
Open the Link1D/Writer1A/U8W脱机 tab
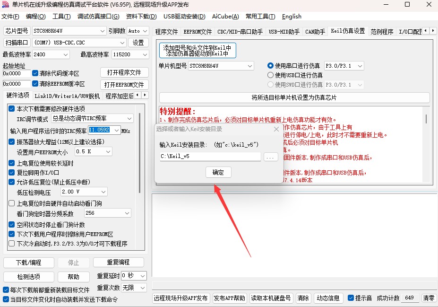click(67, 96)
